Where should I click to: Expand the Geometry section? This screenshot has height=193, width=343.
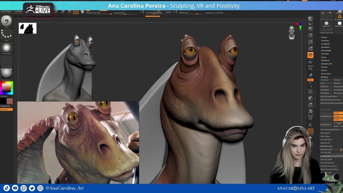click(325, 41)
